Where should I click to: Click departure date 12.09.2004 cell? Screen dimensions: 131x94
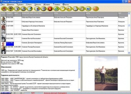coord(18,52)
